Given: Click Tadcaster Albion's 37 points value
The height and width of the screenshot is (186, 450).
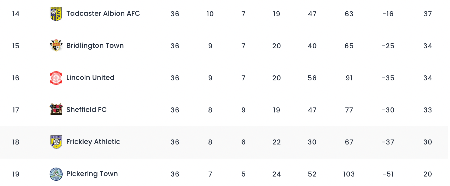Looking at the screenshot, I should [428, 14].
